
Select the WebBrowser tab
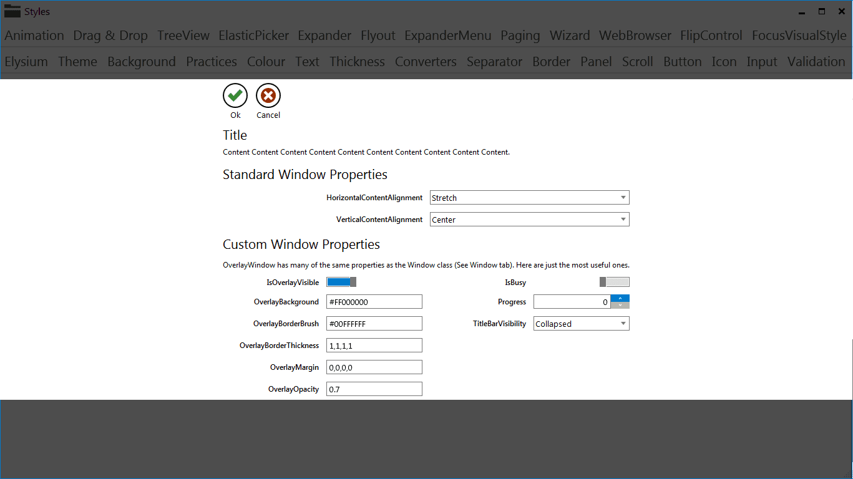(x=635, y=36)
